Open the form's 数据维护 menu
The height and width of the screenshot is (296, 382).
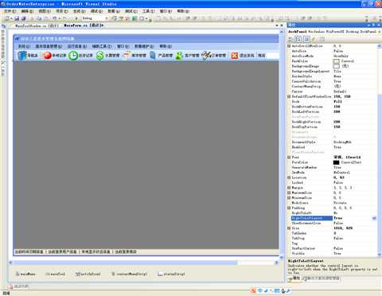pos(144,46)
